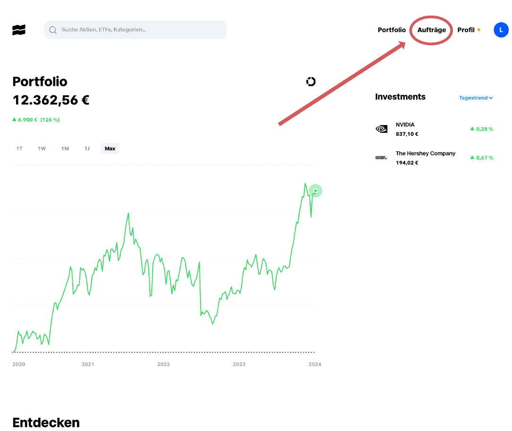Image resolution: width=512 pixels, height=431 pixels.
Task: Open The Hershey Company investment
Action: [425, 158]
